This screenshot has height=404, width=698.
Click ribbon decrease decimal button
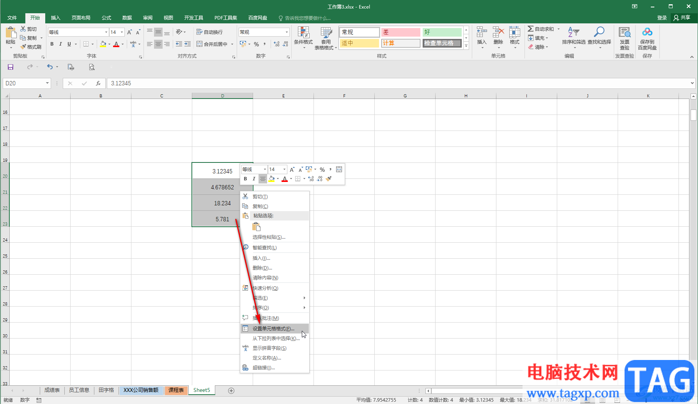point(285,44)
